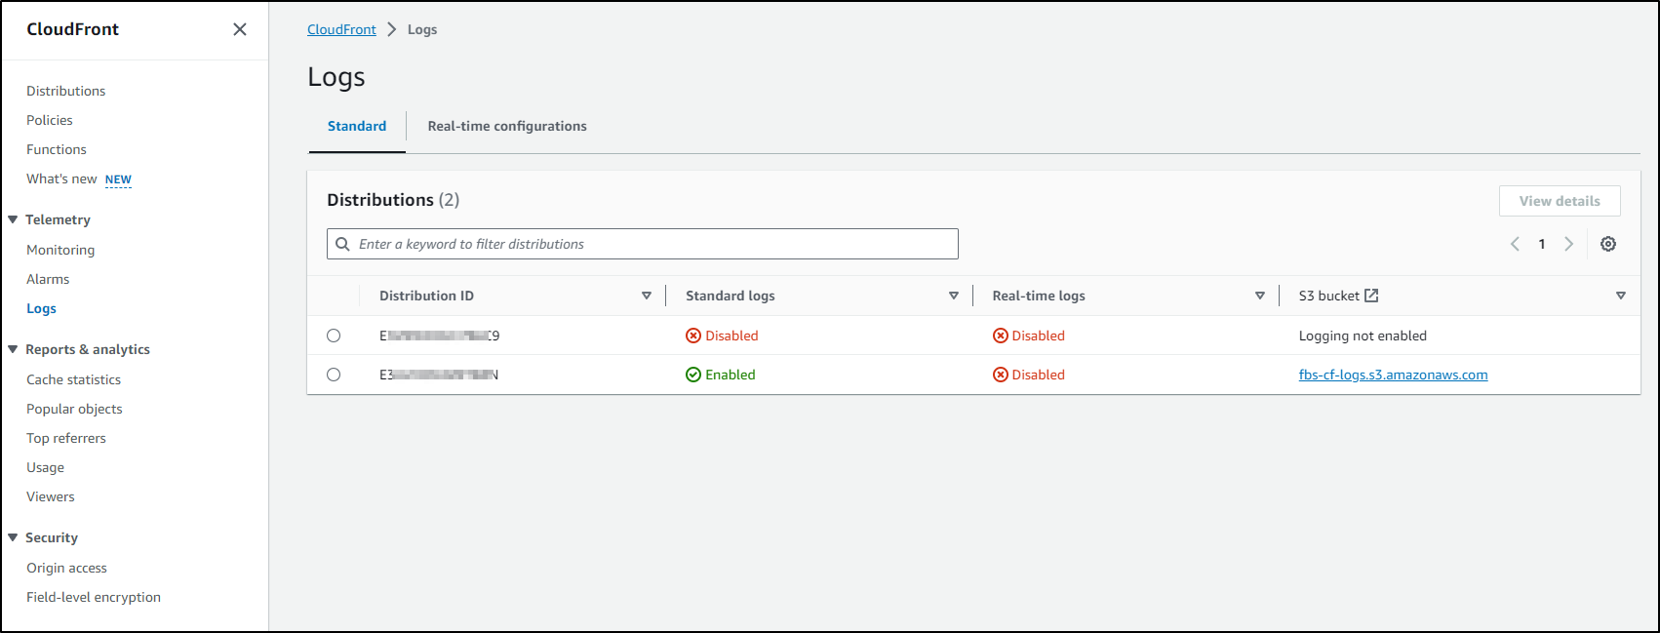
Task: Sort by Real-time logs column arrow
Action: (1260, 296)
